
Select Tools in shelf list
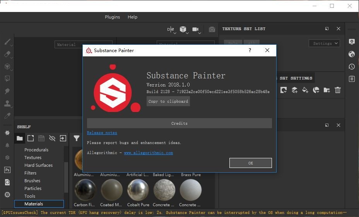click(30, 196)
